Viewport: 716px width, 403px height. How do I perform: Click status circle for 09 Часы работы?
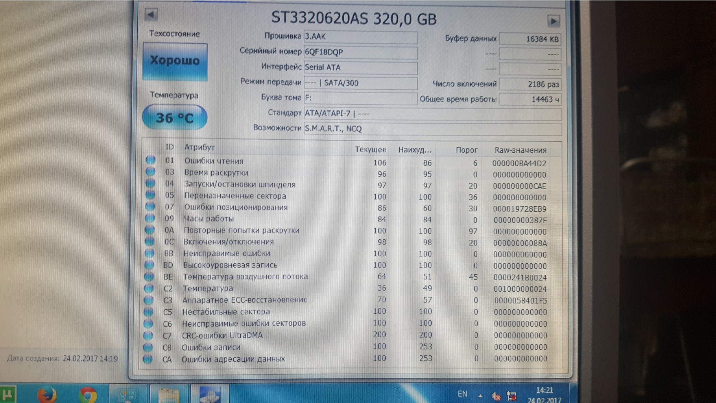point(150,218)
